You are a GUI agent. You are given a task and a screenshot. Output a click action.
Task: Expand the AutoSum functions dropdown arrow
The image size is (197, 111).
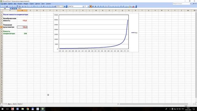(x=46, y=6)
